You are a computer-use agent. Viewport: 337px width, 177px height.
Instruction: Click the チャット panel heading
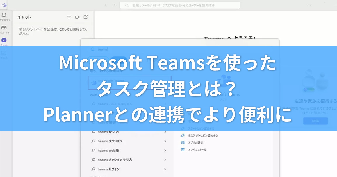(x=24, y=17)
